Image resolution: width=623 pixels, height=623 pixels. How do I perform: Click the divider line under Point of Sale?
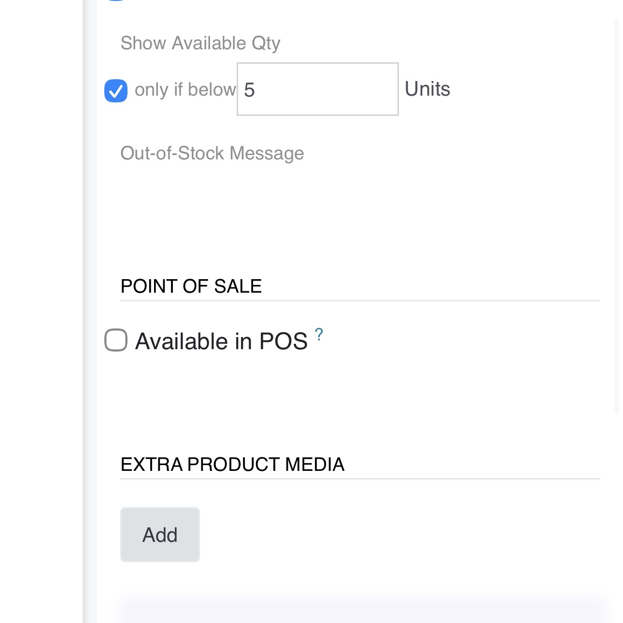point(360,300)
